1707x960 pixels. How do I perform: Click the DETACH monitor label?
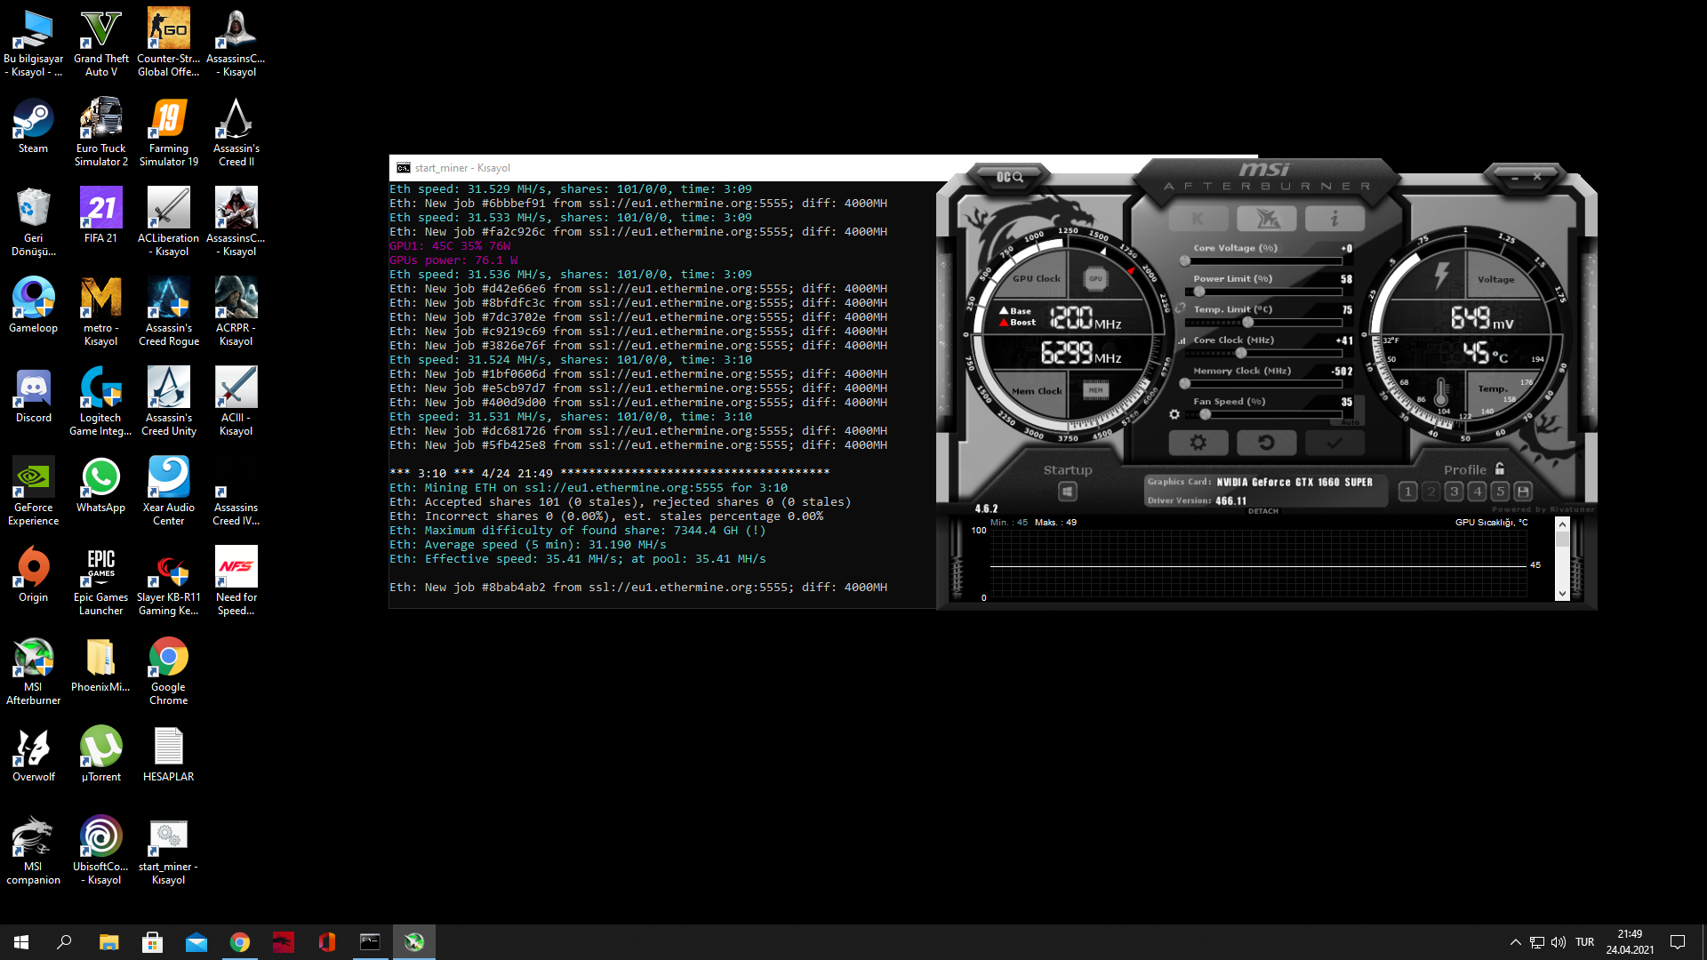[x=1262, y=511]
